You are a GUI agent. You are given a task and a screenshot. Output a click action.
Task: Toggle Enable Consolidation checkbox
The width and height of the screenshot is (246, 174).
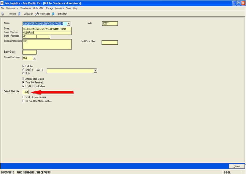click(x=23, y=86)
